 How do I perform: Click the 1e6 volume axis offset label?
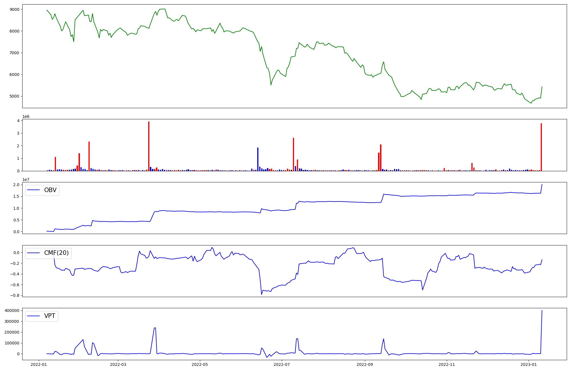tap(26, 117)
